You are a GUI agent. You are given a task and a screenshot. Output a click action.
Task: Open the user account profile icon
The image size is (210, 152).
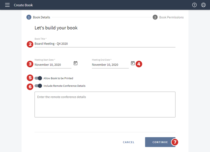tap(203, 5)
